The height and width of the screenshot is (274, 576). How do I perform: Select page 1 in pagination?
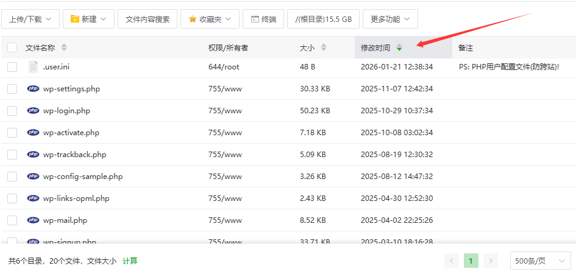471,261
